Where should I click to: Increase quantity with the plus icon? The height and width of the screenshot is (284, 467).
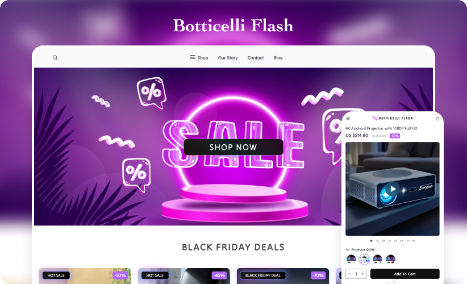coord(363,274)
